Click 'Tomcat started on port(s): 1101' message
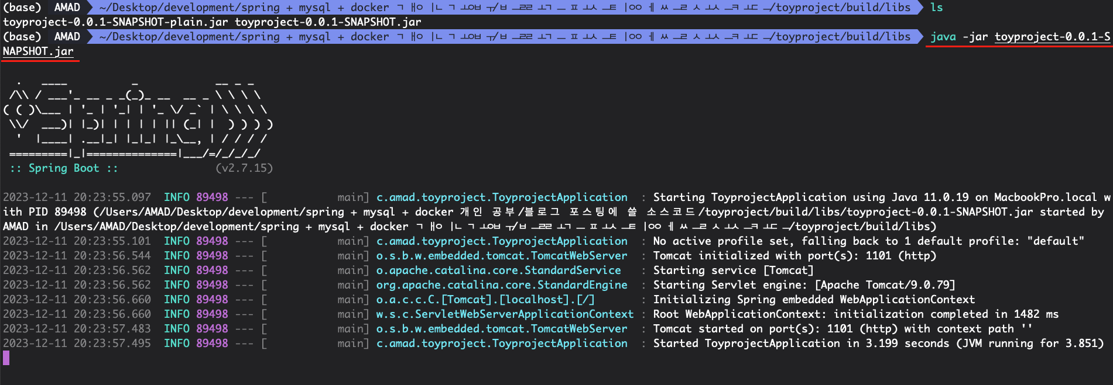 [x=843, y=329]
